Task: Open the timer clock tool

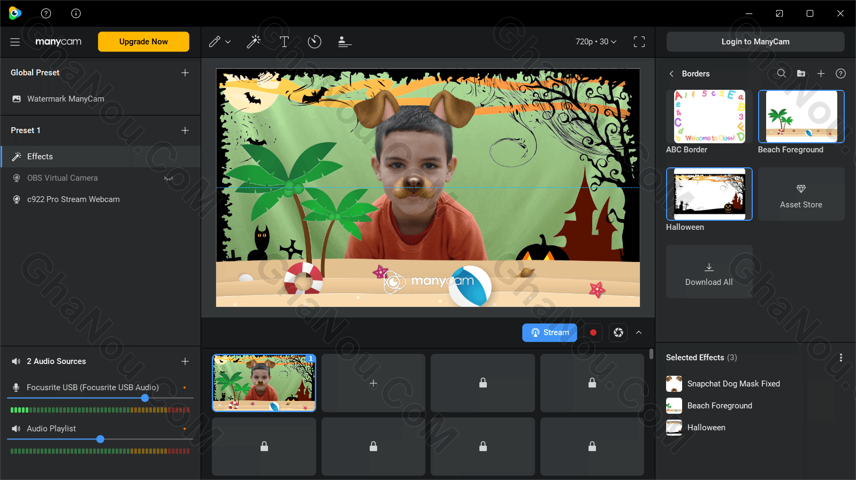Action: [x=315, y=42]
